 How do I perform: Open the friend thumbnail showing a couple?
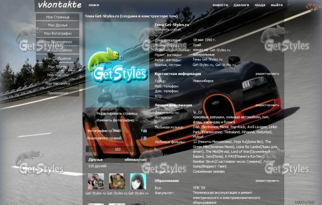pyautogui.click(x=96, y=181)
